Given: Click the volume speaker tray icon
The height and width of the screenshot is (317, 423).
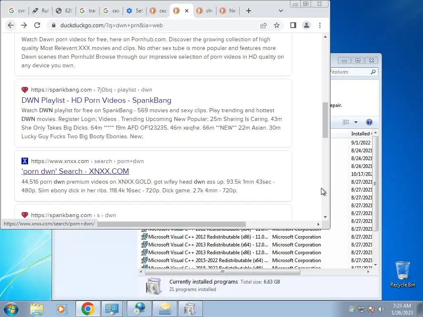Looking at the screenshot, I should [381, 309].
